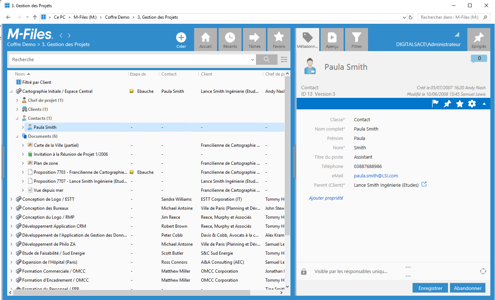Click the Enregistrer button
Viewport: 495px width, 300px height.
click(x=431, y=288)
